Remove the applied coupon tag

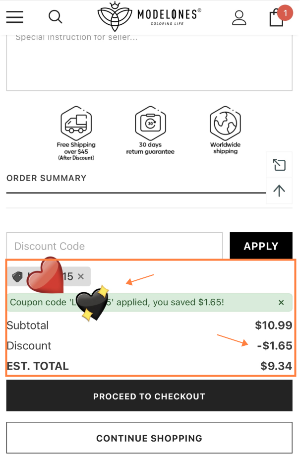point(81,276)
